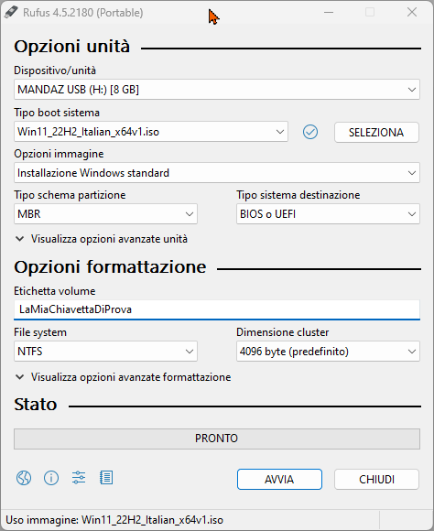The image size is (434, 531).
Task: Open the BIOS o UEFI target dropdown
Action: point(328,213)
